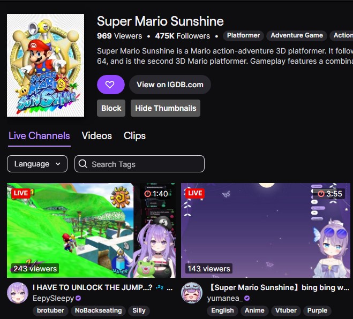This screenshot has width=353, height=319.
Task: Open yumanea_'s live stream thumbnail
Action: [266, 230]
